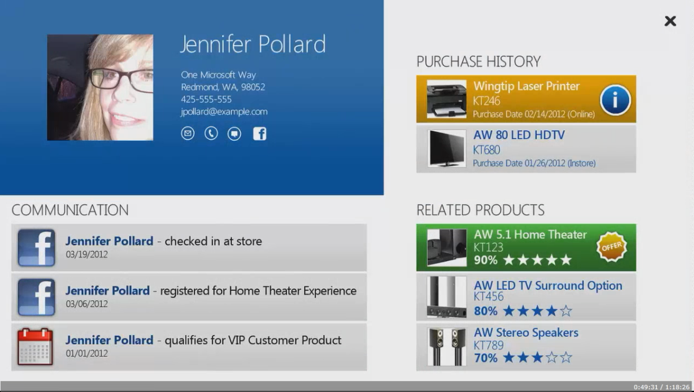Click the 0:49:31 / 1:18:26 timestamp
The height and width of the screenshot is (392, 694).
(x=662, y=387)
